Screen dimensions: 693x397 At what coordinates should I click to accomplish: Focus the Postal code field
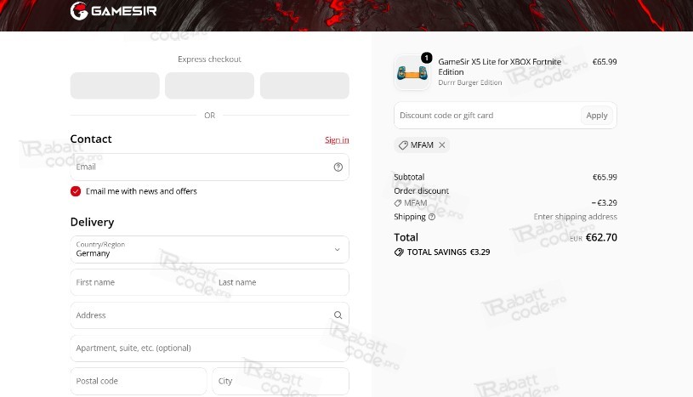click(139, 381)
